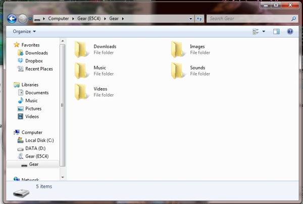The image size is (303, 204).
Task: Select Local Disk (C:) in sidebar
Action: click(39, 141)
